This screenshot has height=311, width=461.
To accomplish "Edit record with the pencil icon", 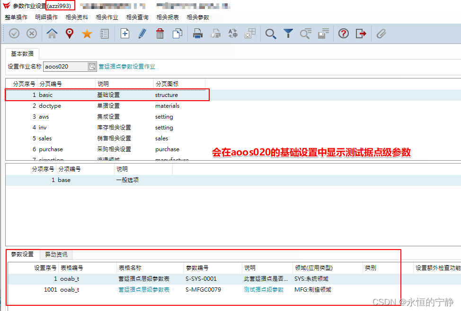I will [x=142, y=34].
